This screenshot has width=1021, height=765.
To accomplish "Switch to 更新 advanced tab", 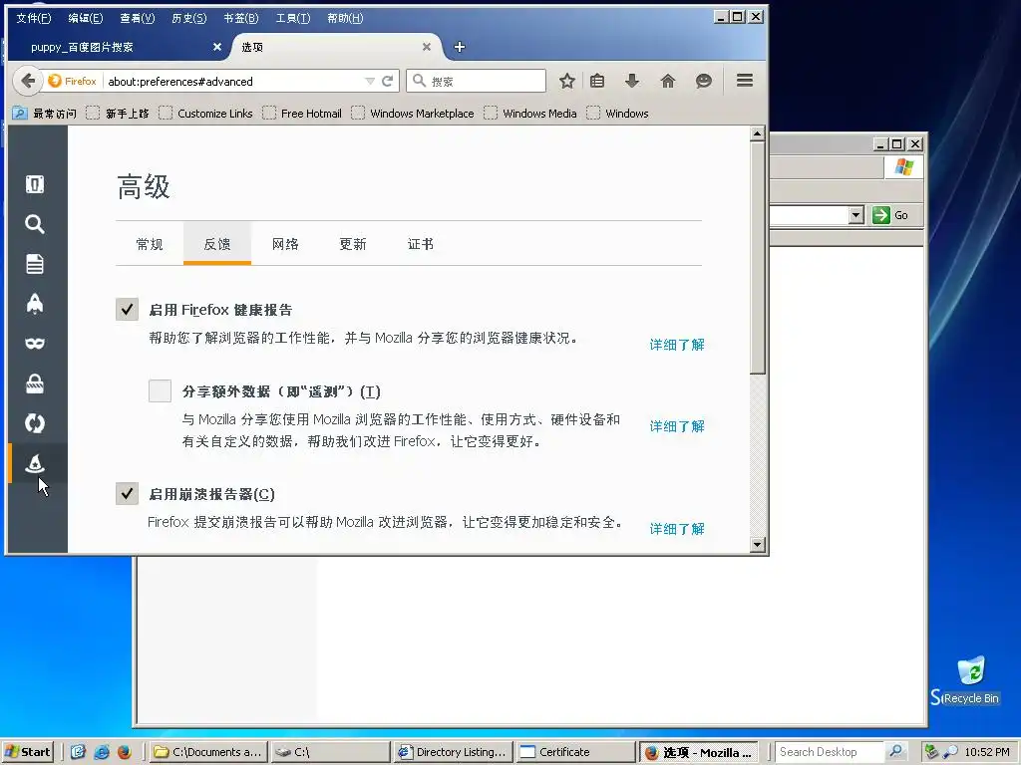I will click(x=353, y=244).
